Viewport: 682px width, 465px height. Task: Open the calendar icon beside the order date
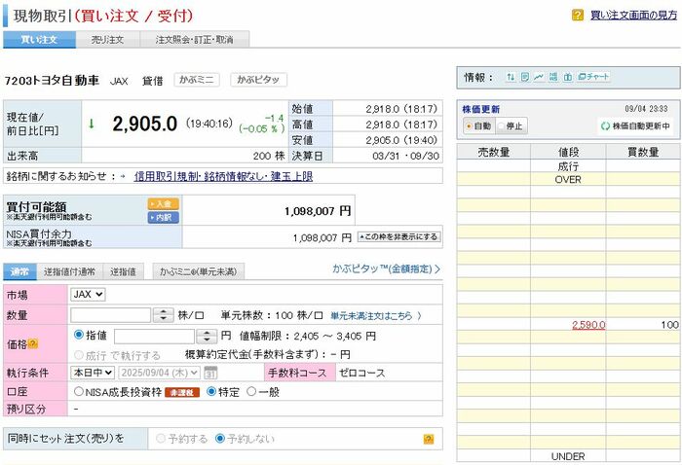coord(210,373)
